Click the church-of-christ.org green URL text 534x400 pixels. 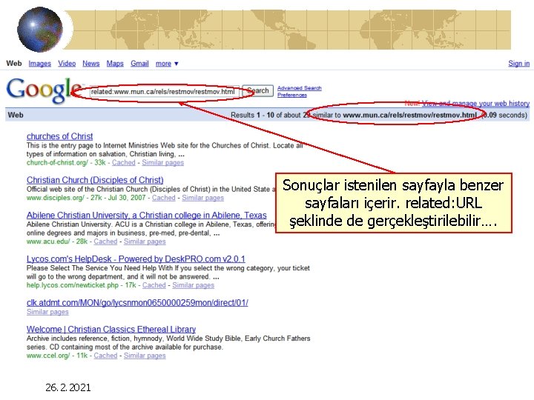[x=57, y=162]
